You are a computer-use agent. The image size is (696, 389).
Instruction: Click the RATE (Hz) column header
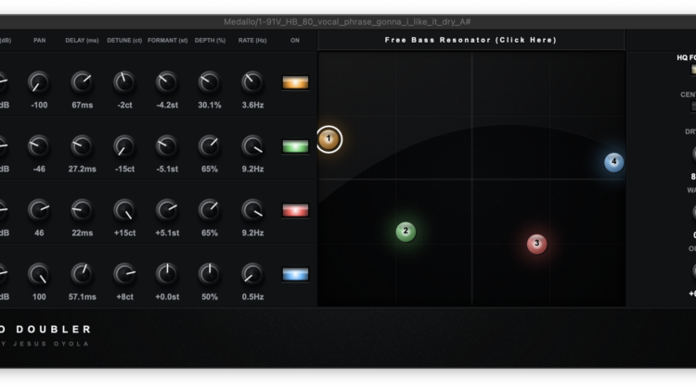pyautogui.click(x=252, y=41)
